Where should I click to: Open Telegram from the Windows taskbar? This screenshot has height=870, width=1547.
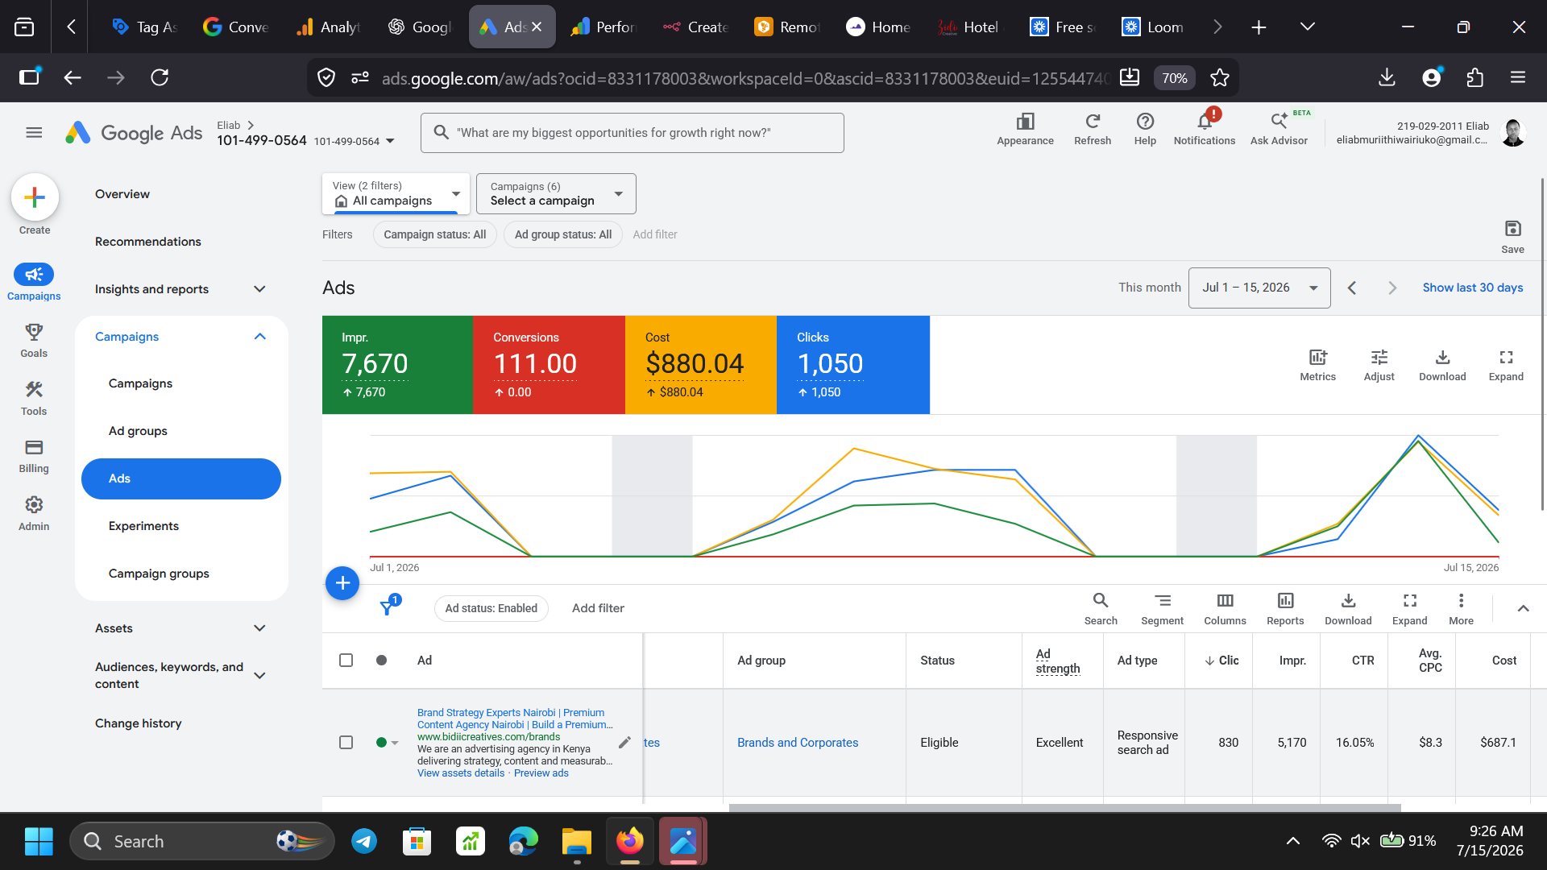[x=364, y=842]
